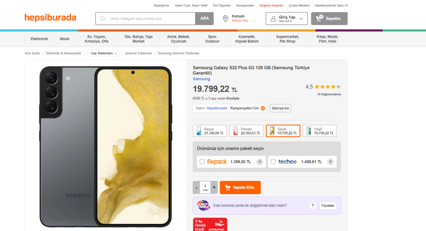Expand the Konum Seç location selector
Image resolution: width=426 pixels, height=231 pixels.
pyautogui.click(x=255, y=20)
